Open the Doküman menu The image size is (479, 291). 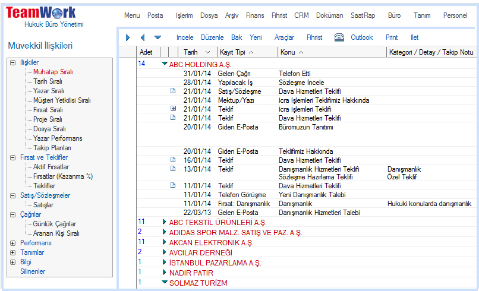330,15
